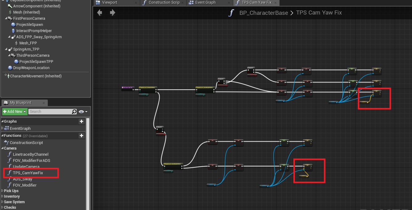The height and width of the screenshot is (210, 412).
Task: Collapse the SpringArm_TPP tree node
Action: 6,49
